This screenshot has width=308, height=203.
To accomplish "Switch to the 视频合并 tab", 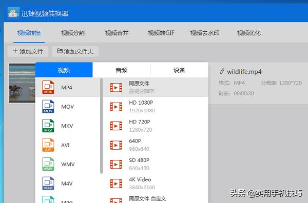I will pos(117,33).
